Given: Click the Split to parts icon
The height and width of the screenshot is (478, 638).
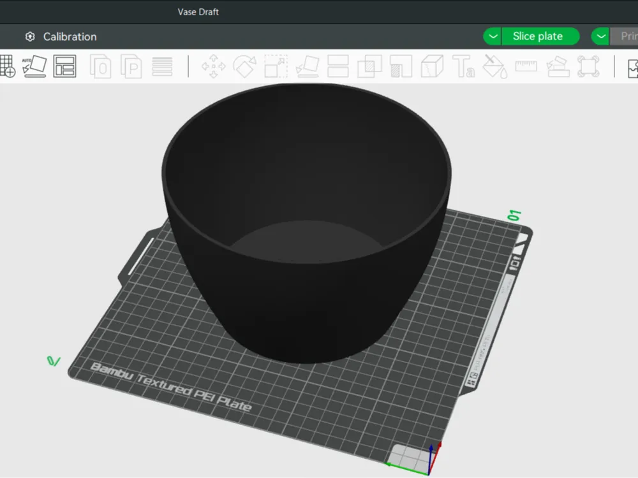Looking at the screenshot, I should [131, 66].
